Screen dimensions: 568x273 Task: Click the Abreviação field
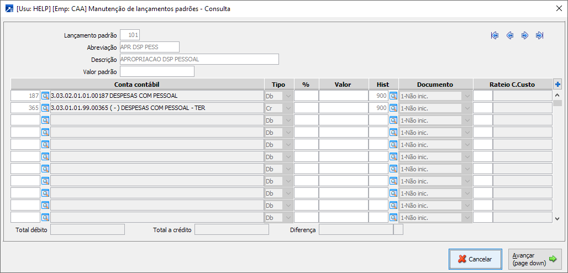coord(149,47)
